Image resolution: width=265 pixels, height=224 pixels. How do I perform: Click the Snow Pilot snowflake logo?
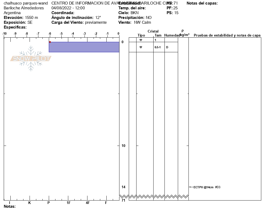coord(31,58)
